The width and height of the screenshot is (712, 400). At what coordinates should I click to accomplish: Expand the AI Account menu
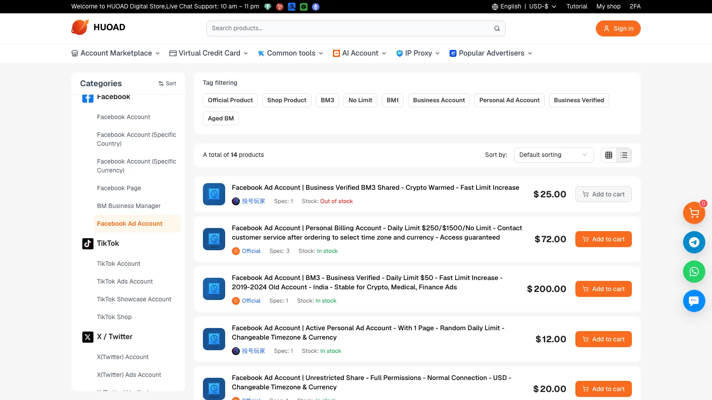click(360, 53)
